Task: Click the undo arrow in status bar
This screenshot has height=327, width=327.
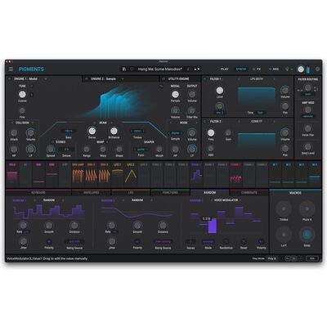Action: pos(288,258)
